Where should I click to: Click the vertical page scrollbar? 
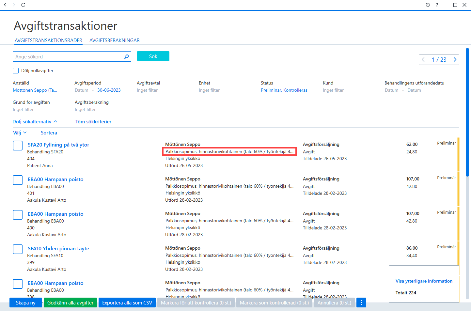[x=467, y=112]
